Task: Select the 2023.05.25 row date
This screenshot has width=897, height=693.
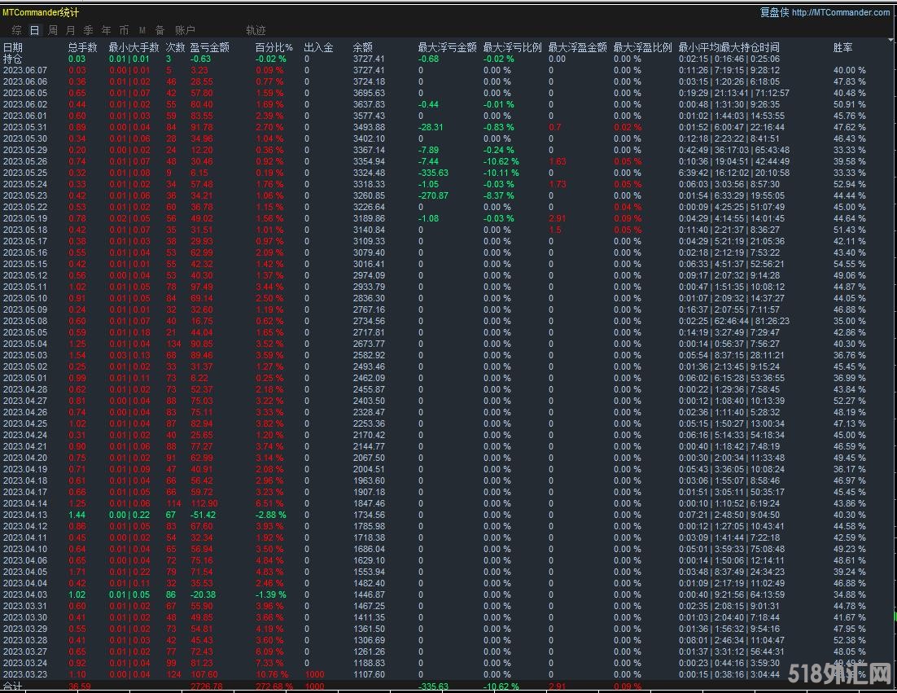Action: 25,173
